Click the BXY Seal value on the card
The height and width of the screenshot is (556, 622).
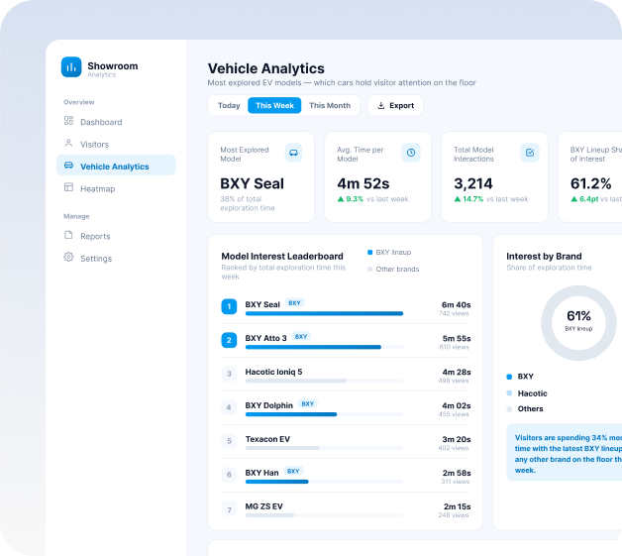252,183
